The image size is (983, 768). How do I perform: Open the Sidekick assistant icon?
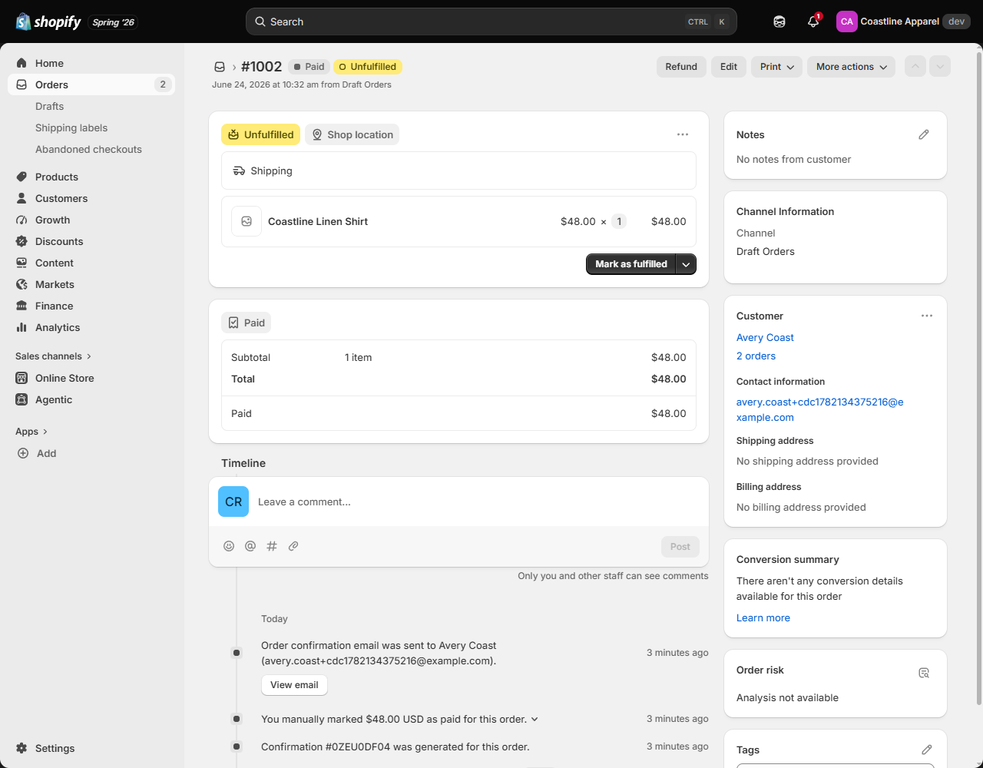779,22
